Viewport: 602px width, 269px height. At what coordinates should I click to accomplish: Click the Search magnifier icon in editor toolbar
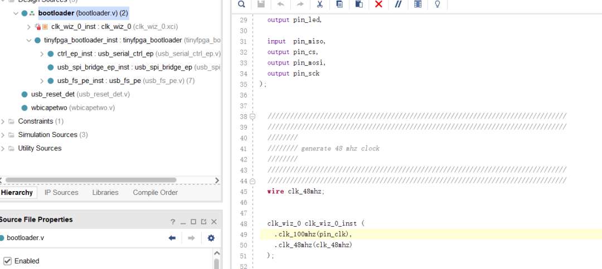tap(241, 4)
